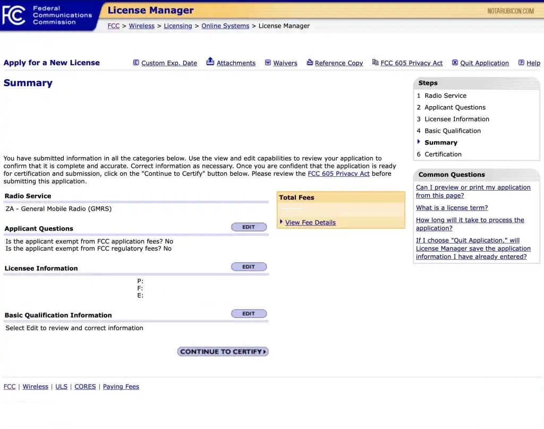Open the FCC 605 Privacy Act paragraph link
This screenshot has height=429, width=544.
pos(338,174)
